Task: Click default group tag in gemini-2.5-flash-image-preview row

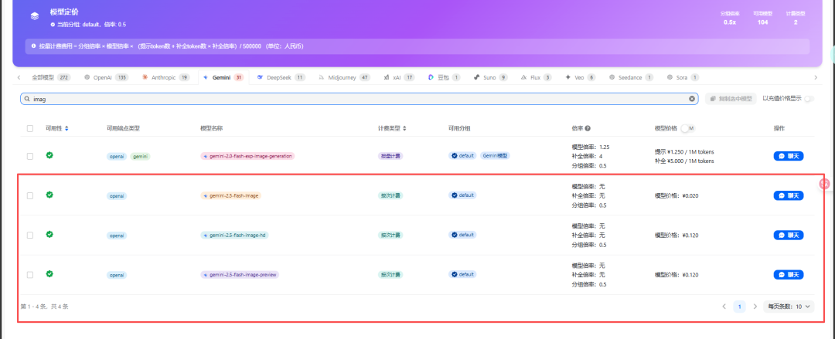Action: (x=462, y=275)
